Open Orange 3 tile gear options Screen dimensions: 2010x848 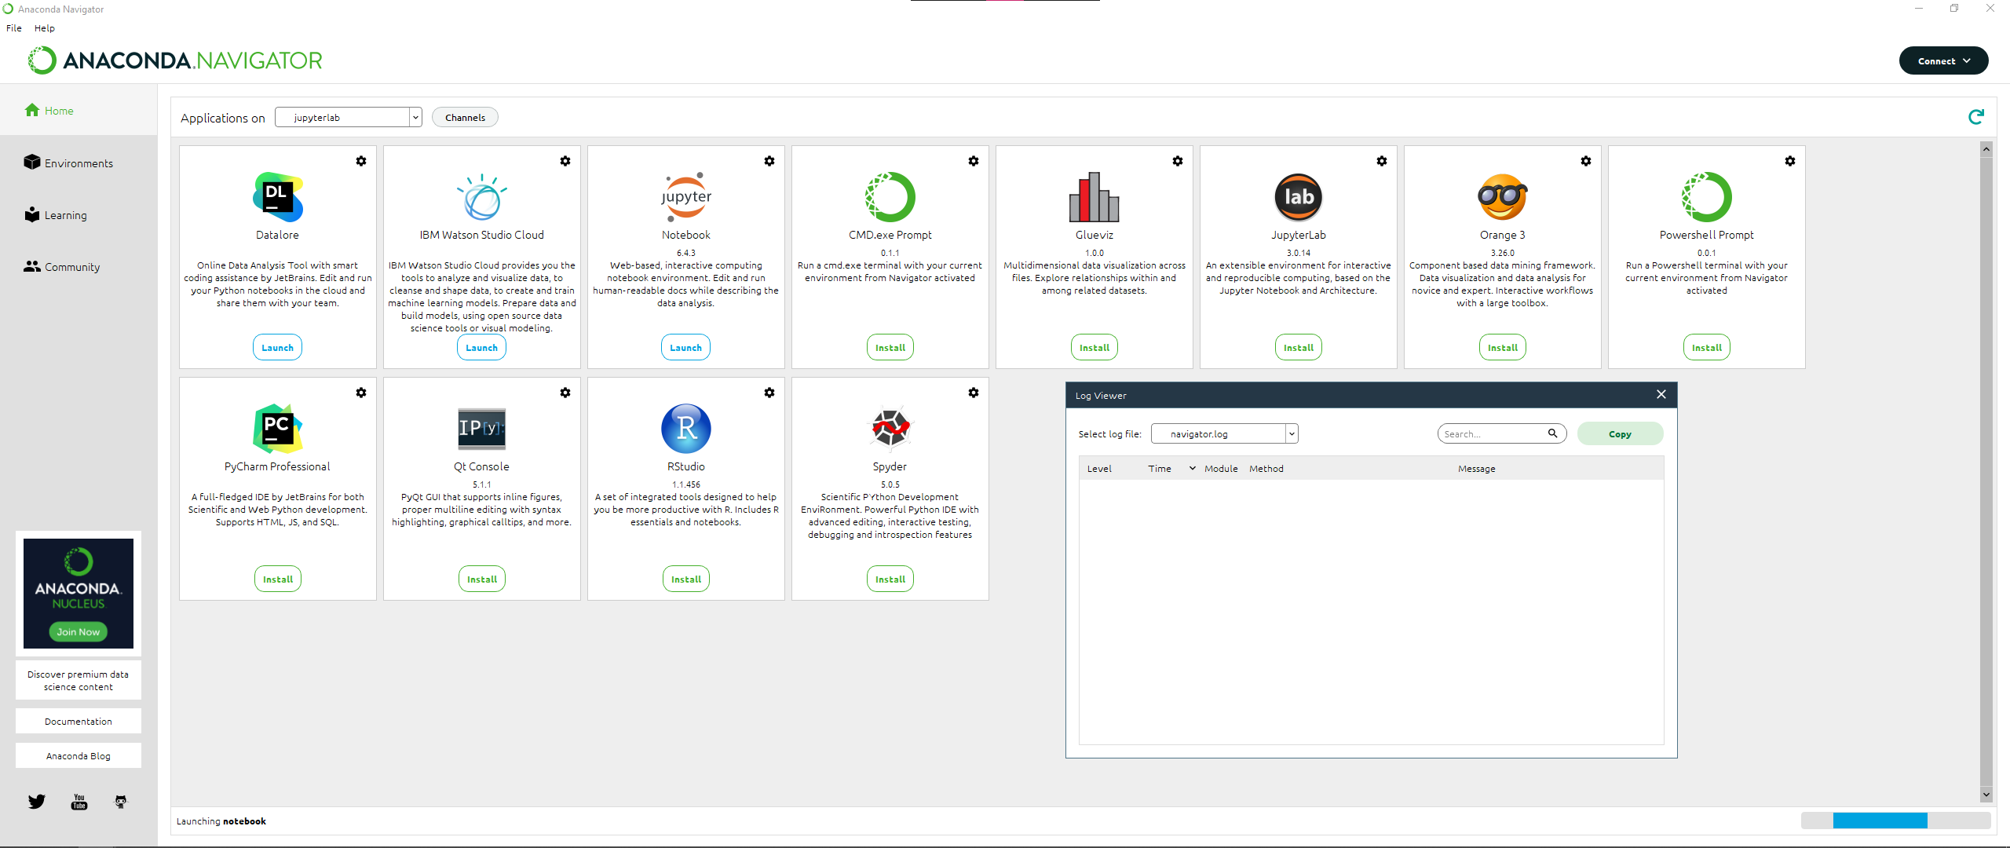[x=1586, y=161]
